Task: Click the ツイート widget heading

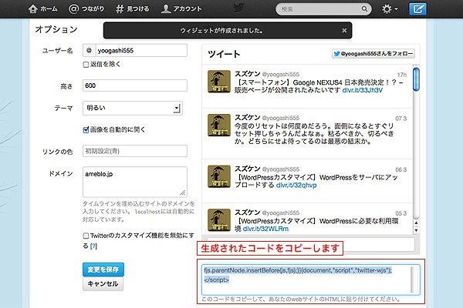Action: [224, 54]
